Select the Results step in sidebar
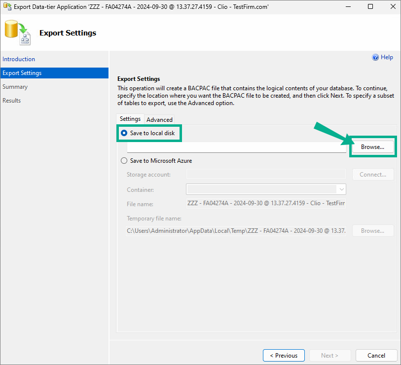The height and width of the screenshot is (365, 401). (11, 101)
